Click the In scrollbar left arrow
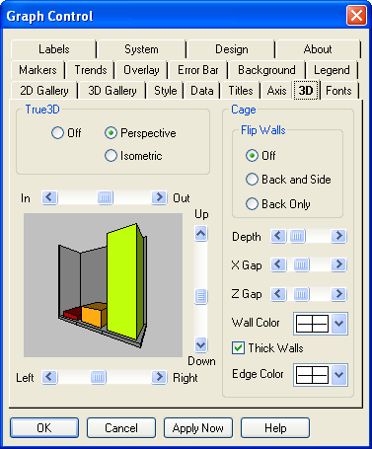Image resolution: width=372 pixels, height=449 pixels. point(49,197)
